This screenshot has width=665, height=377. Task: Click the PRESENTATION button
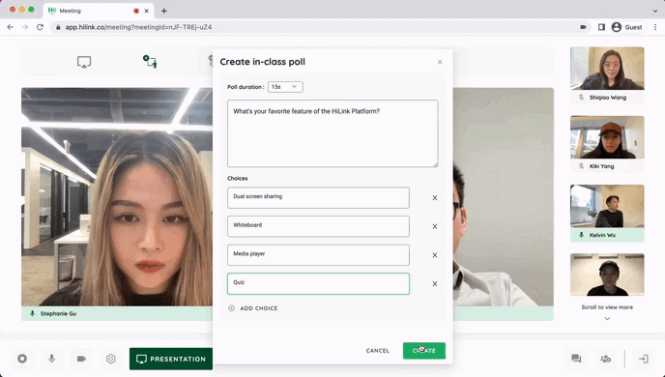pos(171,359)
